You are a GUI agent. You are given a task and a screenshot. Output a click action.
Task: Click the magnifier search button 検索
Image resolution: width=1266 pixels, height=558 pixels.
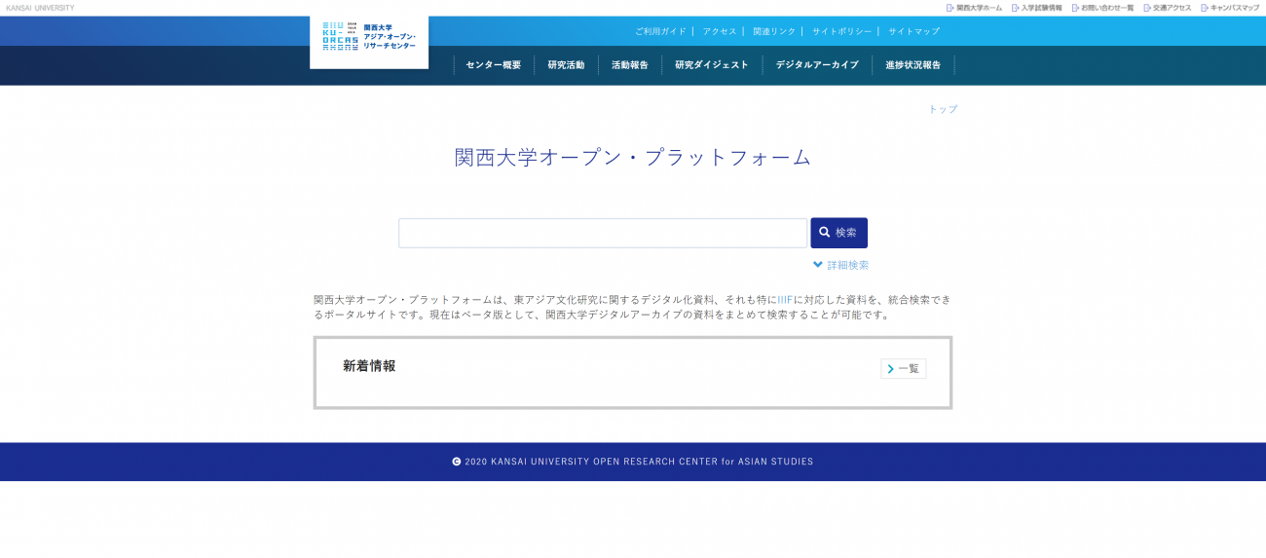click(838, 233)
